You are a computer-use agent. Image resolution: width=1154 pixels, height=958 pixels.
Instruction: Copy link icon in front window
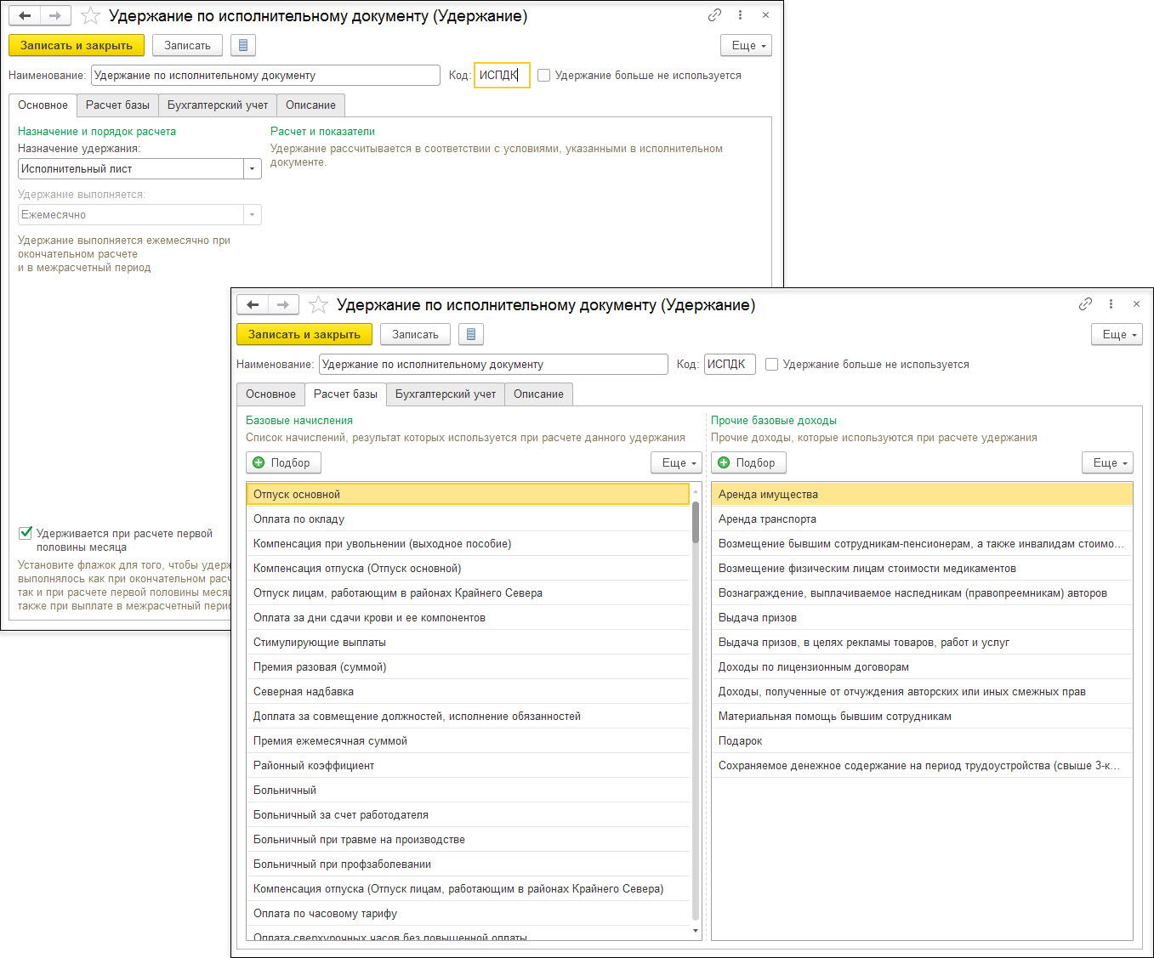click(1085, 303)
